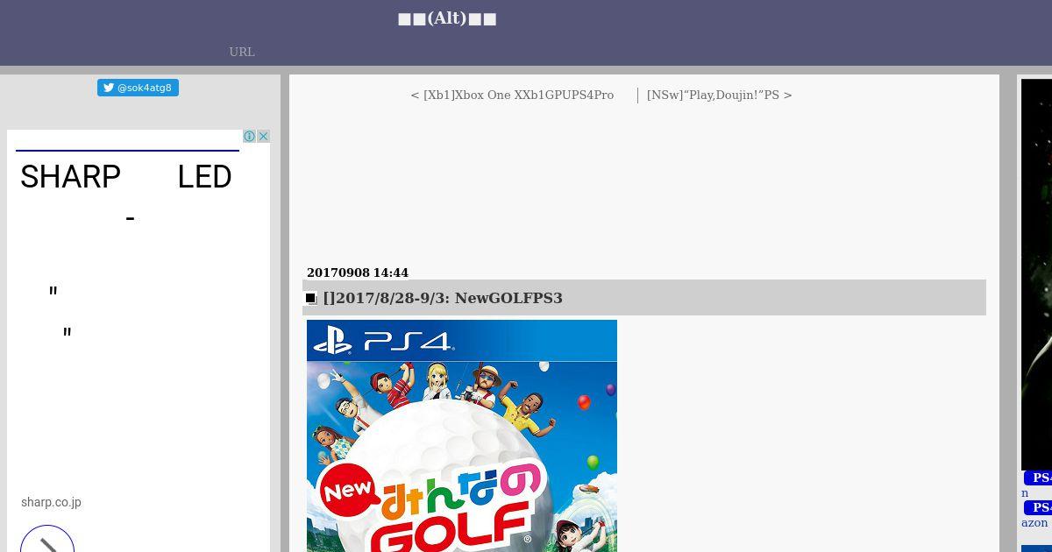Go to previous post about Xbox One X
The height and width of the screenshot is (552, 1052).
512,95
